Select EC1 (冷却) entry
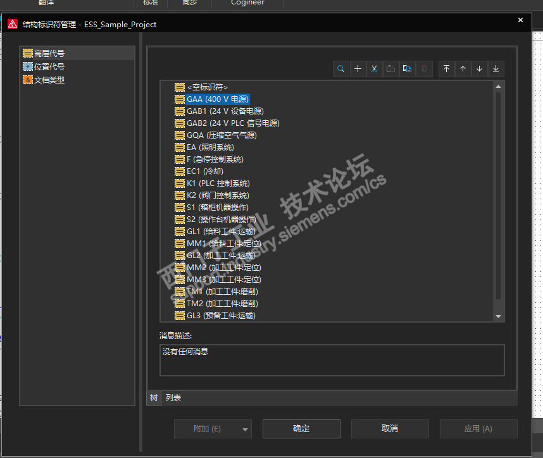 [x=205, y=171]
